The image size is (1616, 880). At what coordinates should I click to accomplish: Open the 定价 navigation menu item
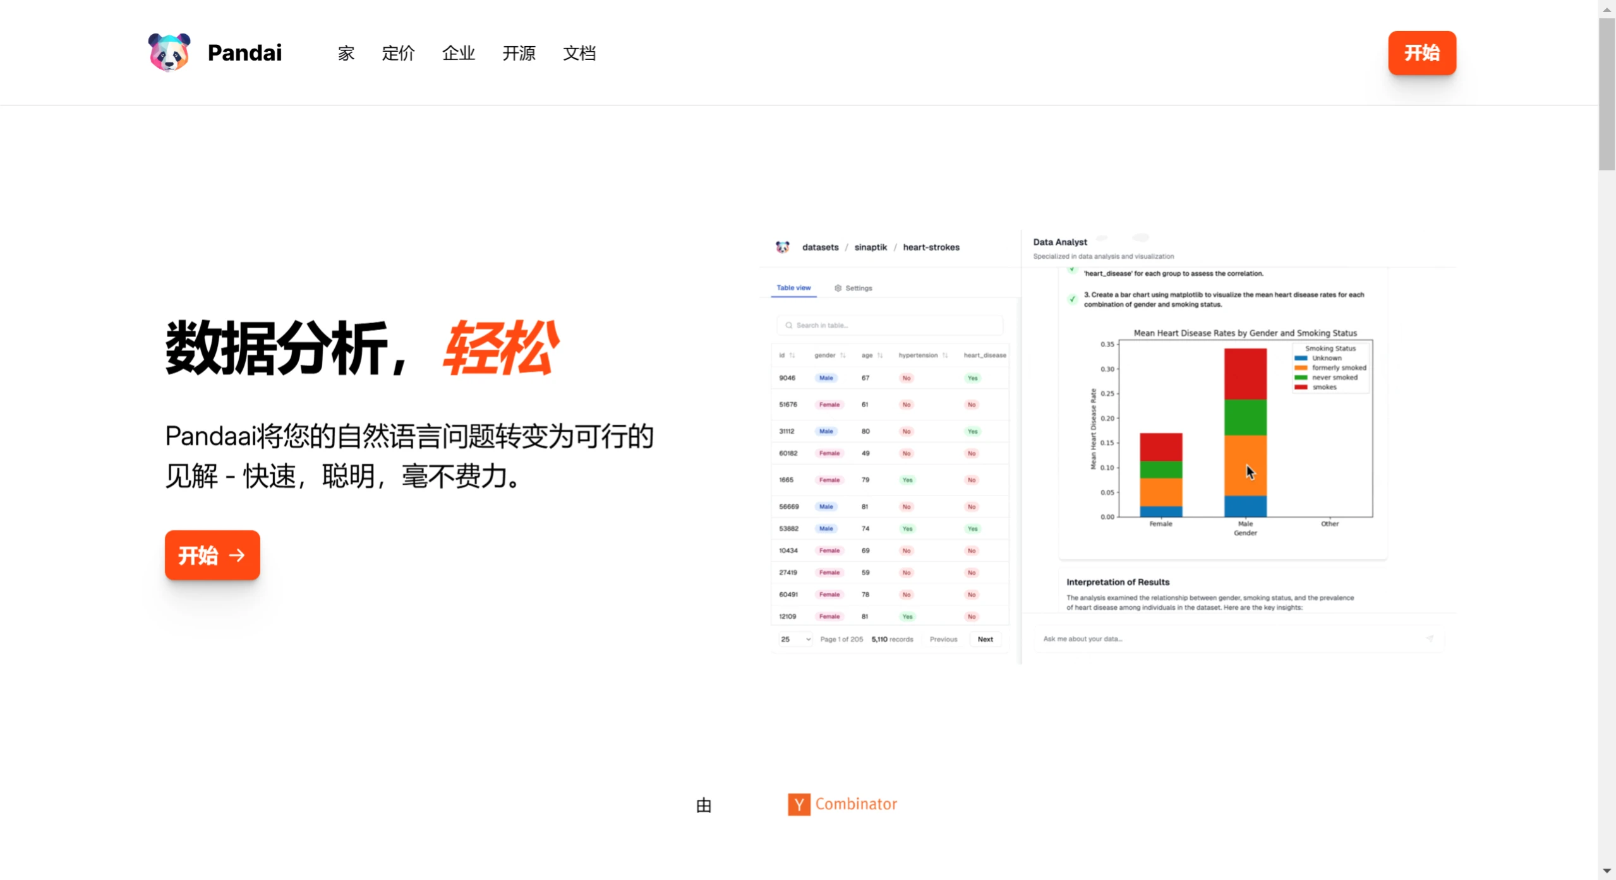click(x=398, y=53)
